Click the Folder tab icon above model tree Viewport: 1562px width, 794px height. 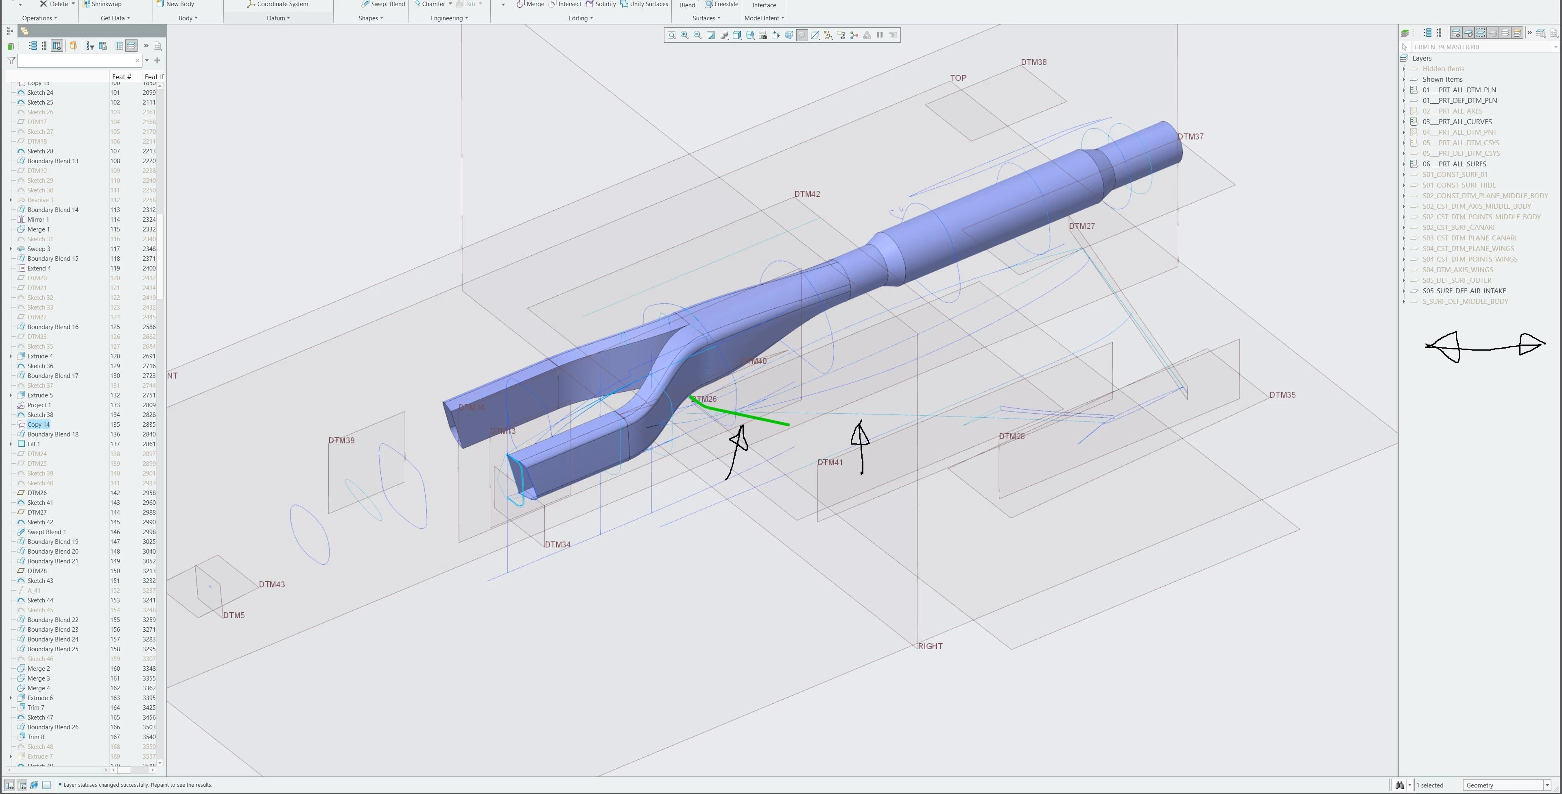[25, 31]
